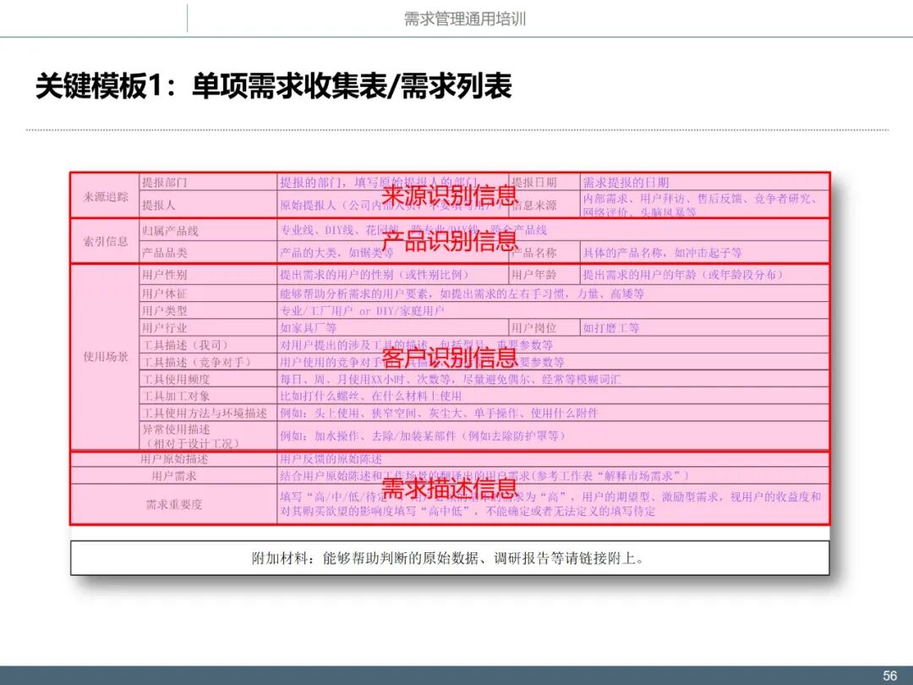Viewport: 913px width, 685px height.
Task: Click the cell 提出需求的用户的性别（或性别比例）
Action: coord(393,274)
